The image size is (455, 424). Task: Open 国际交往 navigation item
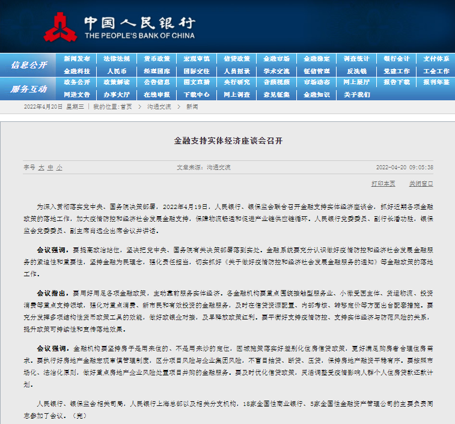click(x=197, y=71)
